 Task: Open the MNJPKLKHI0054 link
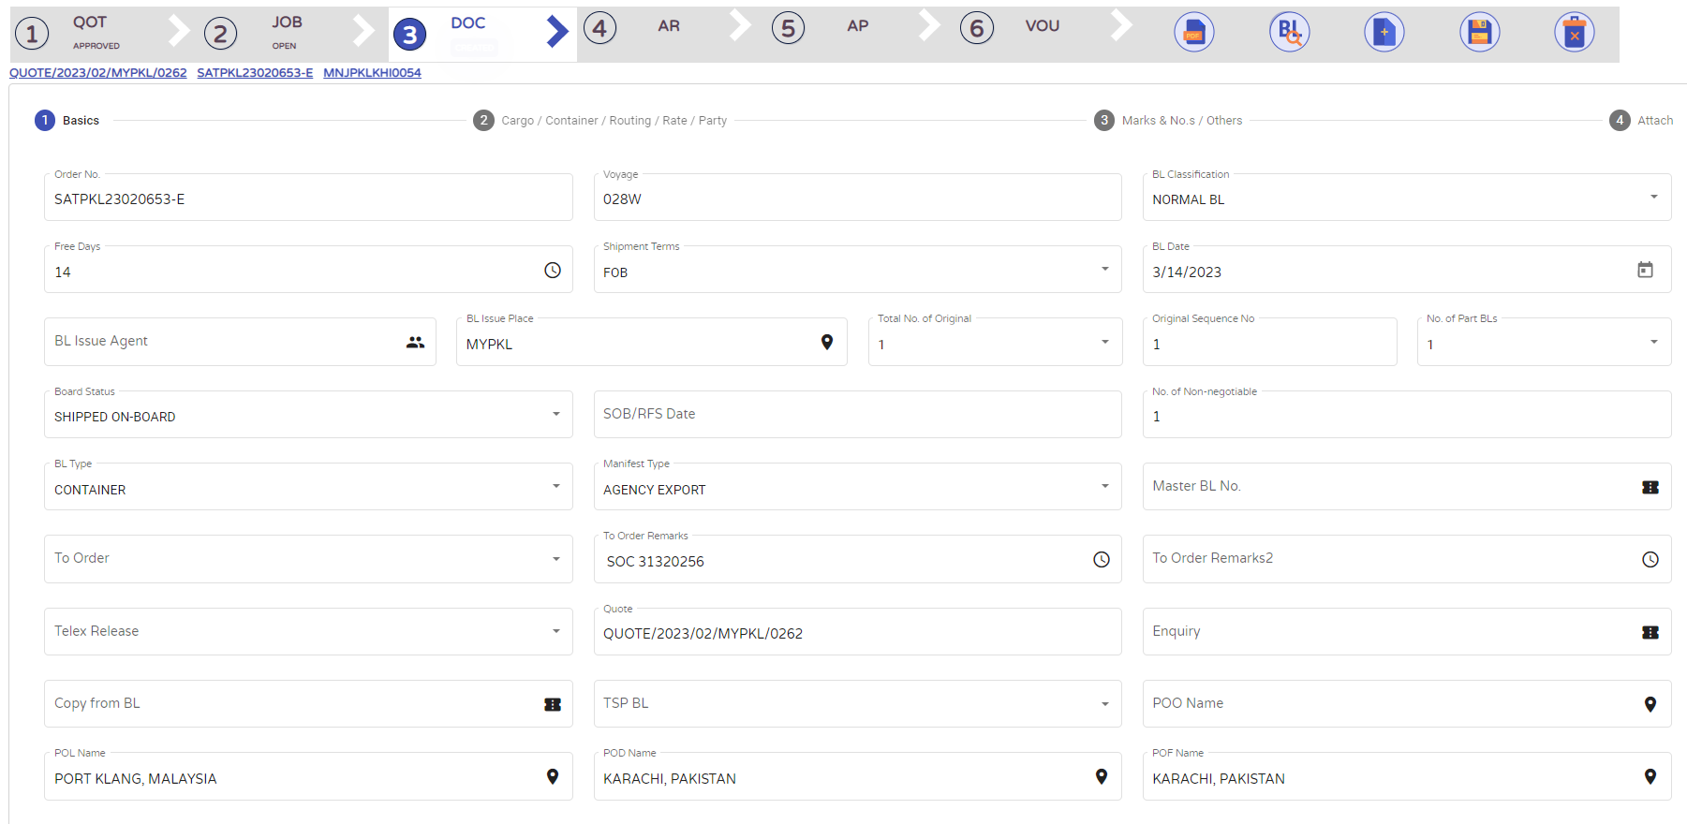pyautogui.click(x=372, y=73)
